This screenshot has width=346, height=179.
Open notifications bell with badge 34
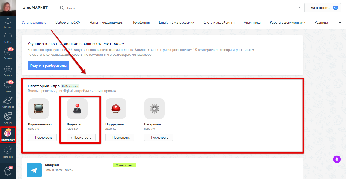click(x=8, y=170)
